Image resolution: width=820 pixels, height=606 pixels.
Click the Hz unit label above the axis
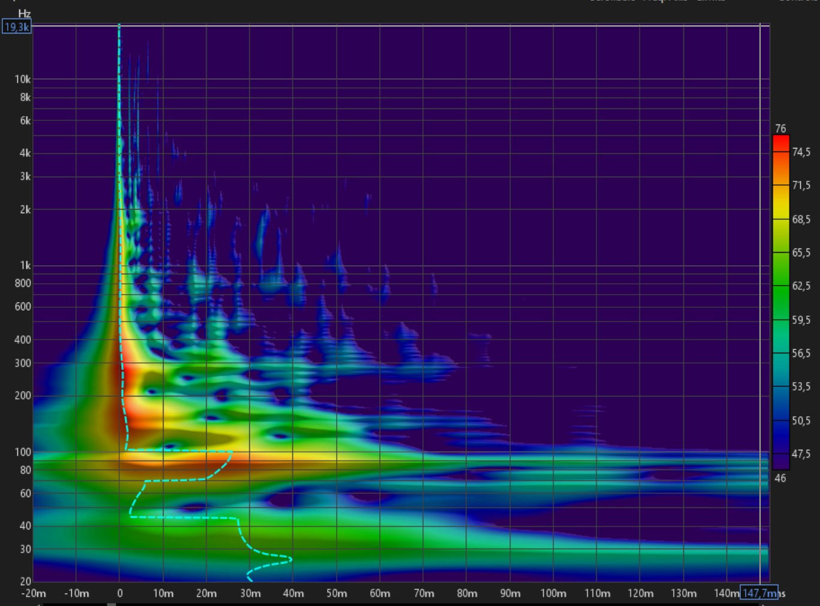coord(24,13)
